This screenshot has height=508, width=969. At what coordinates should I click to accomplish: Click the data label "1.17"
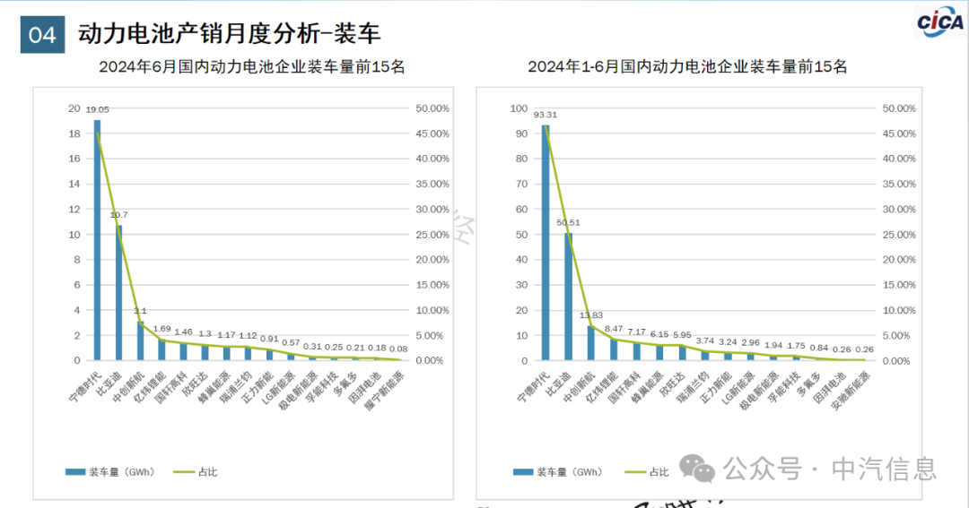coord(227,335)
